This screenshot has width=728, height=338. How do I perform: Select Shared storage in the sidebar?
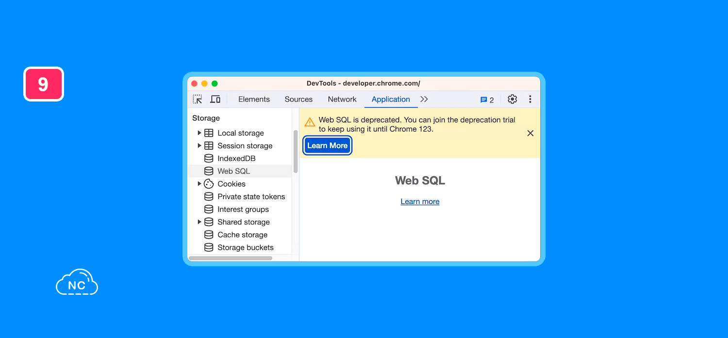244,222
